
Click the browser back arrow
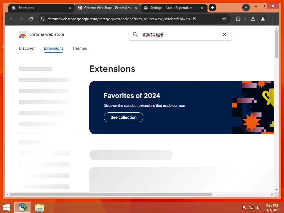coord(11,19)
